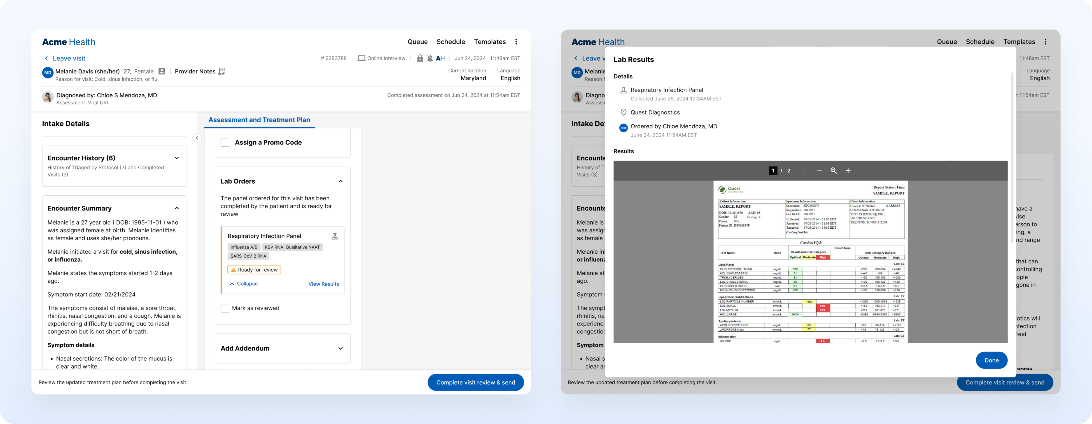
Task: Open the kebab menu in left window header
Action: pyautogui.click(x=516, y=42)
